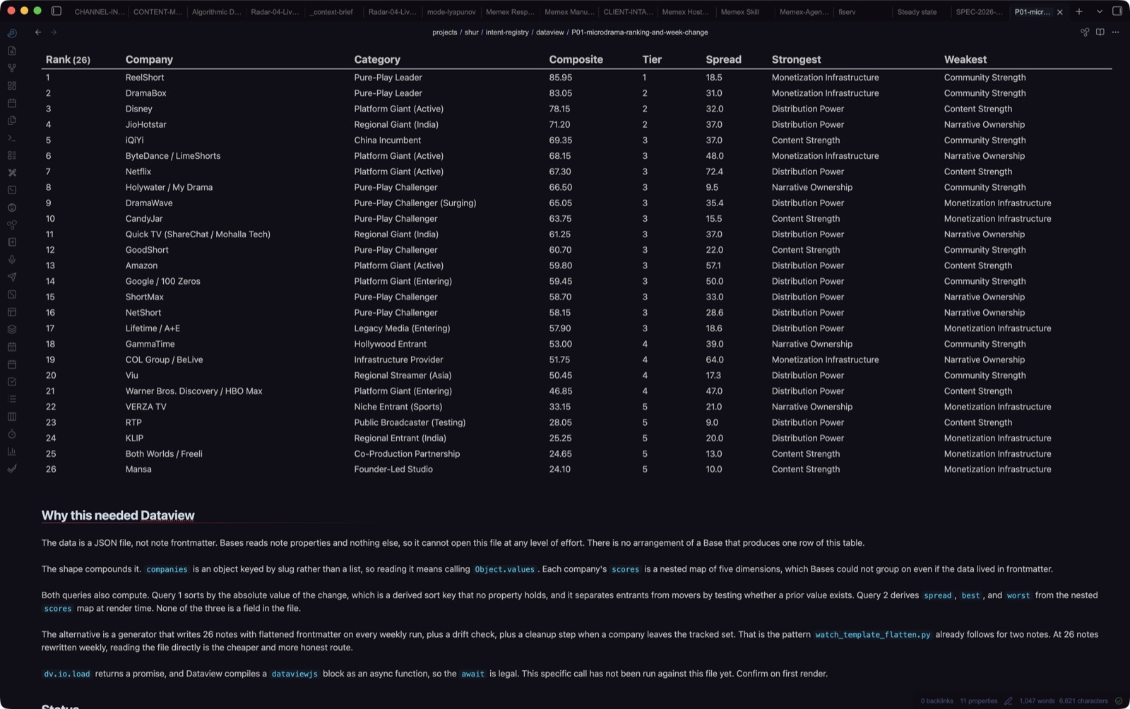Open the bar chart statistics icon
This screenshot has height=709, width=1130.
pos(12,451)
